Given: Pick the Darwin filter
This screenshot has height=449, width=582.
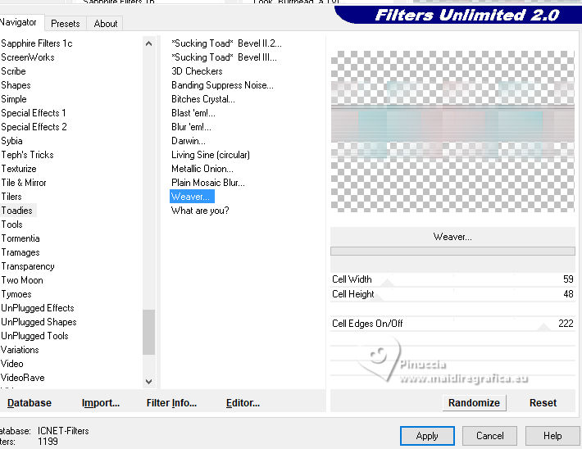Looking at the screenshot, I should (x=189, y=141).
